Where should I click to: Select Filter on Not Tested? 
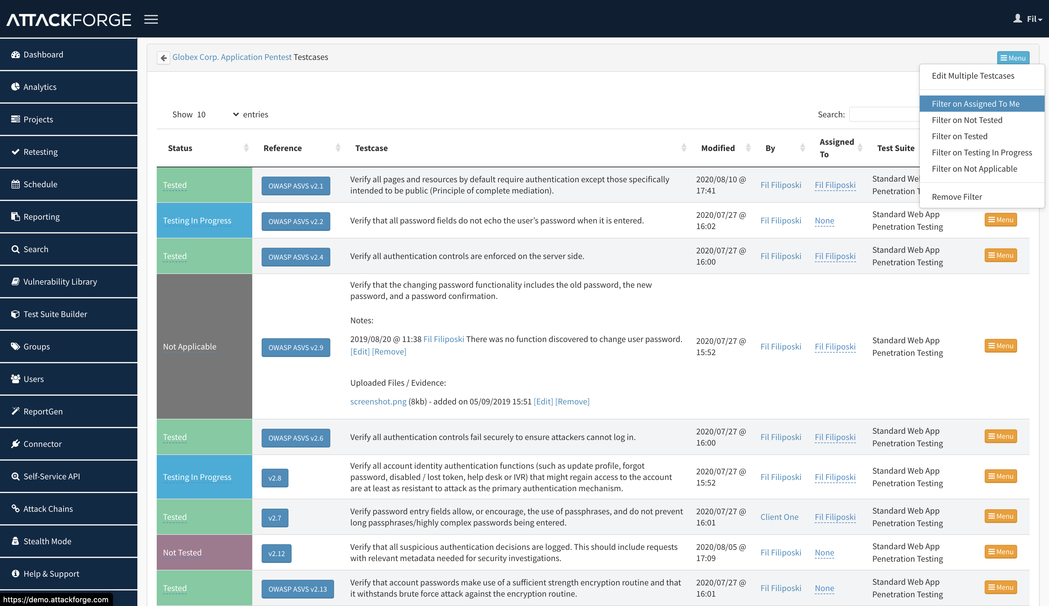click(982, 120)
